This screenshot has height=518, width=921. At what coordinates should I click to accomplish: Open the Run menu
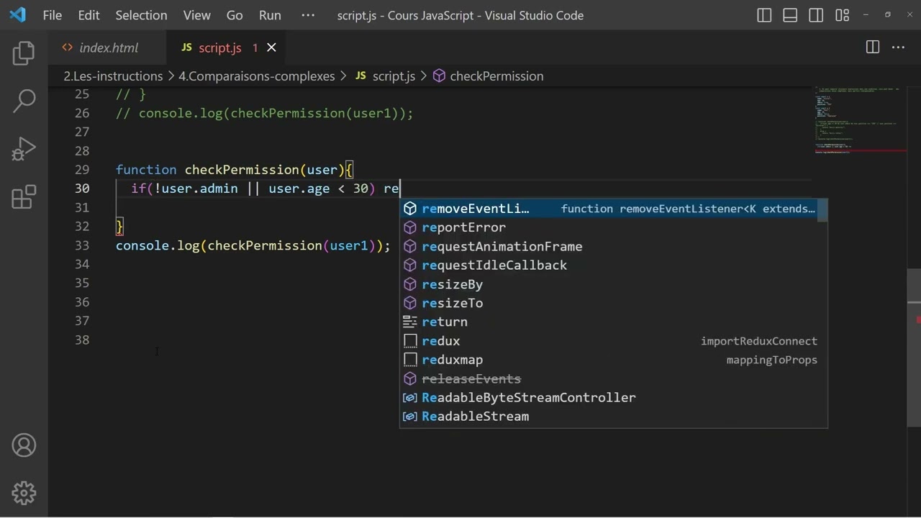pos(270,15)
